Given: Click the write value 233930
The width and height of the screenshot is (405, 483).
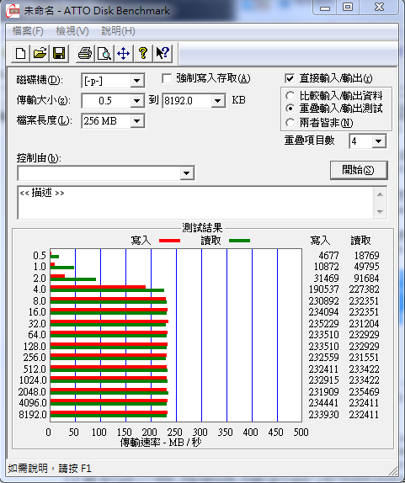Looking at the screenshot, I should coord(323,415).
